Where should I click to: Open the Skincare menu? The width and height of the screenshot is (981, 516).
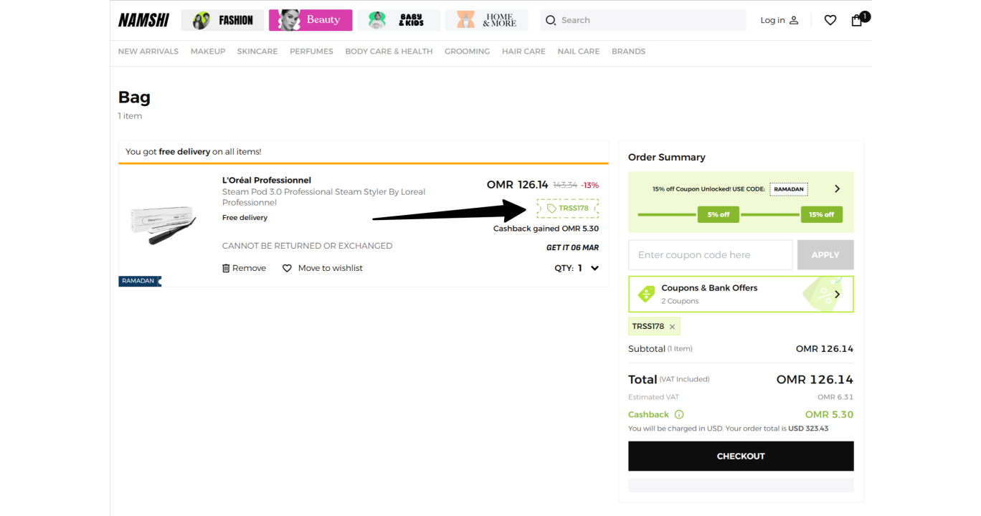click(257, 52)
